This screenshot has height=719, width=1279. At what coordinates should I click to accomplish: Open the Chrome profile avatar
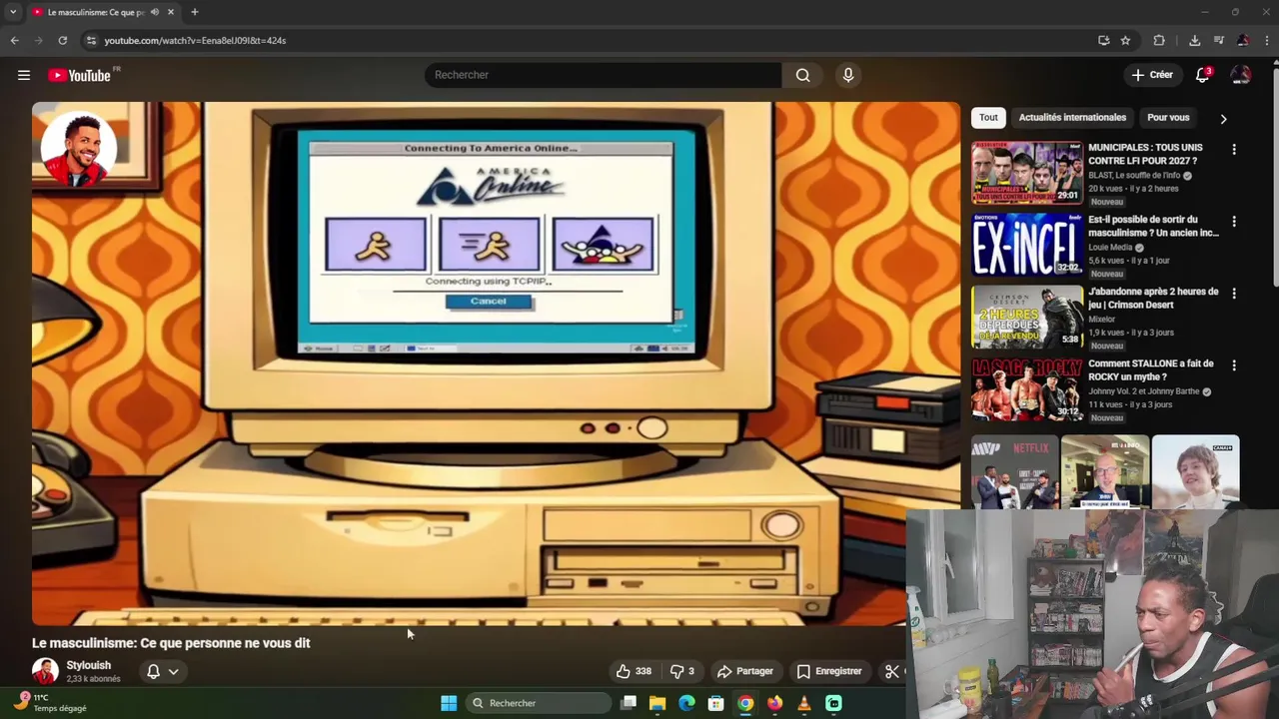tap(1242, 40)
